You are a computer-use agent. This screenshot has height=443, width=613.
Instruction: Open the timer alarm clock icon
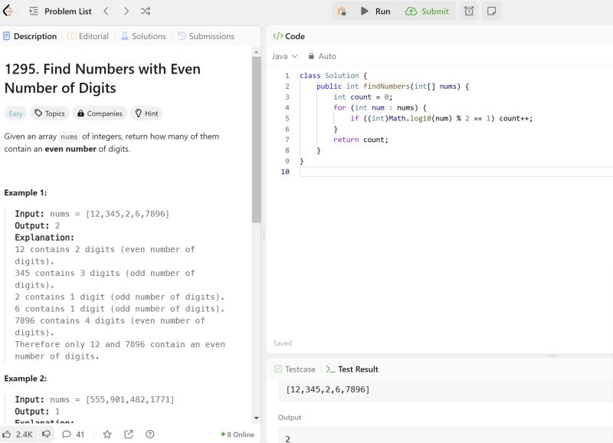pos(469,11)
